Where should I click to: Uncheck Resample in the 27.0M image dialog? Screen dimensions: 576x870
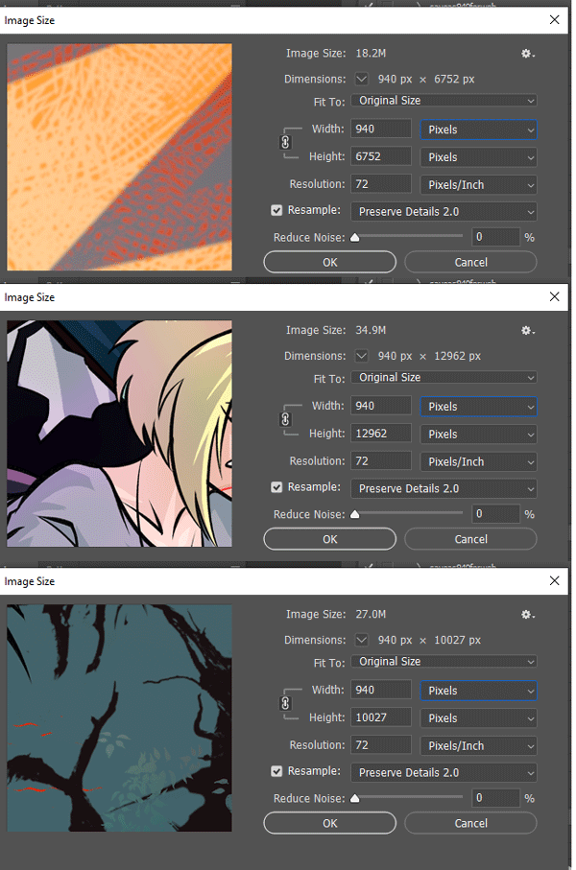tap(277, 772)
